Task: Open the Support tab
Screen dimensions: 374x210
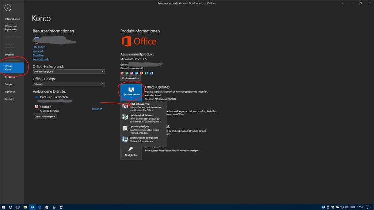Action: coord(9,84)
